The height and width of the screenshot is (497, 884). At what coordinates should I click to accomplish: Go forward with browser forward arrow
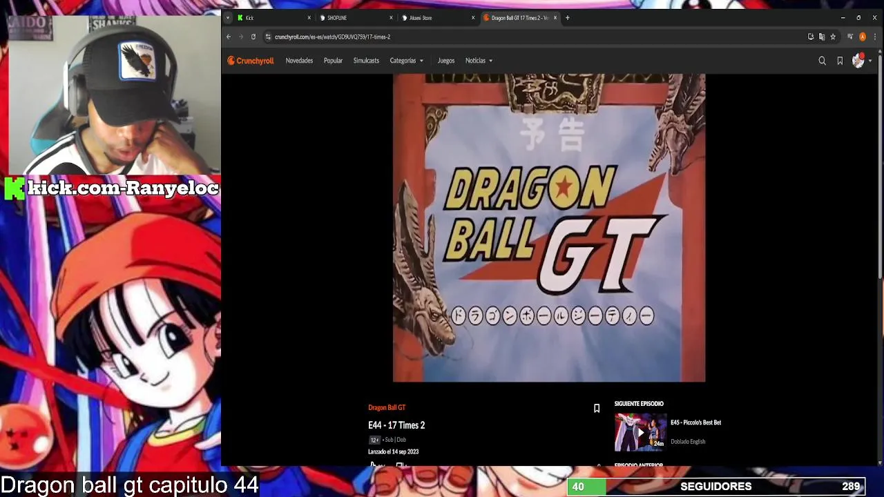tap(241, 37)
